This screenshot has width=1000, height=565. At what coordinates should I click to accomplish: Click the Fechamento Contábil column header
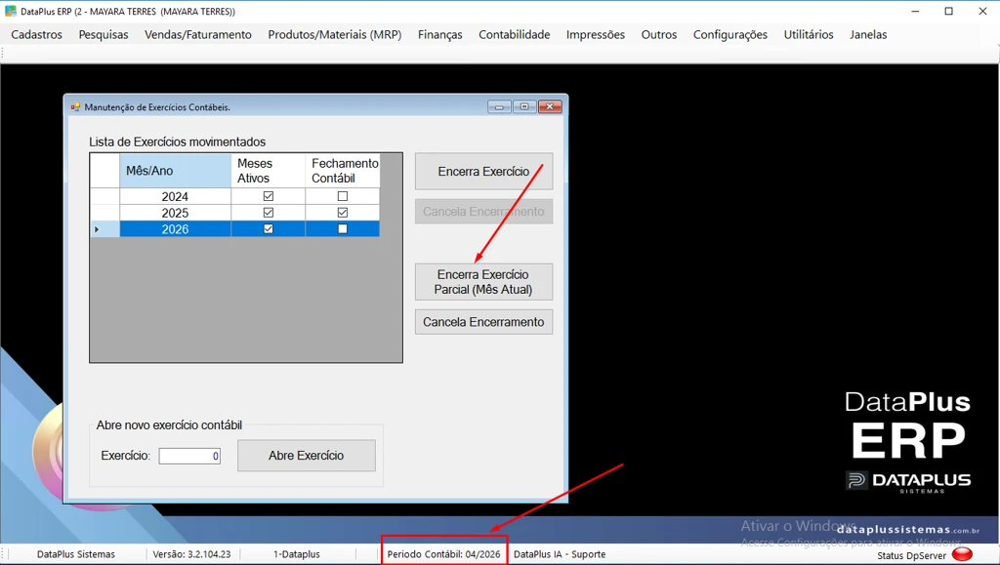click(x=343, y=171)
